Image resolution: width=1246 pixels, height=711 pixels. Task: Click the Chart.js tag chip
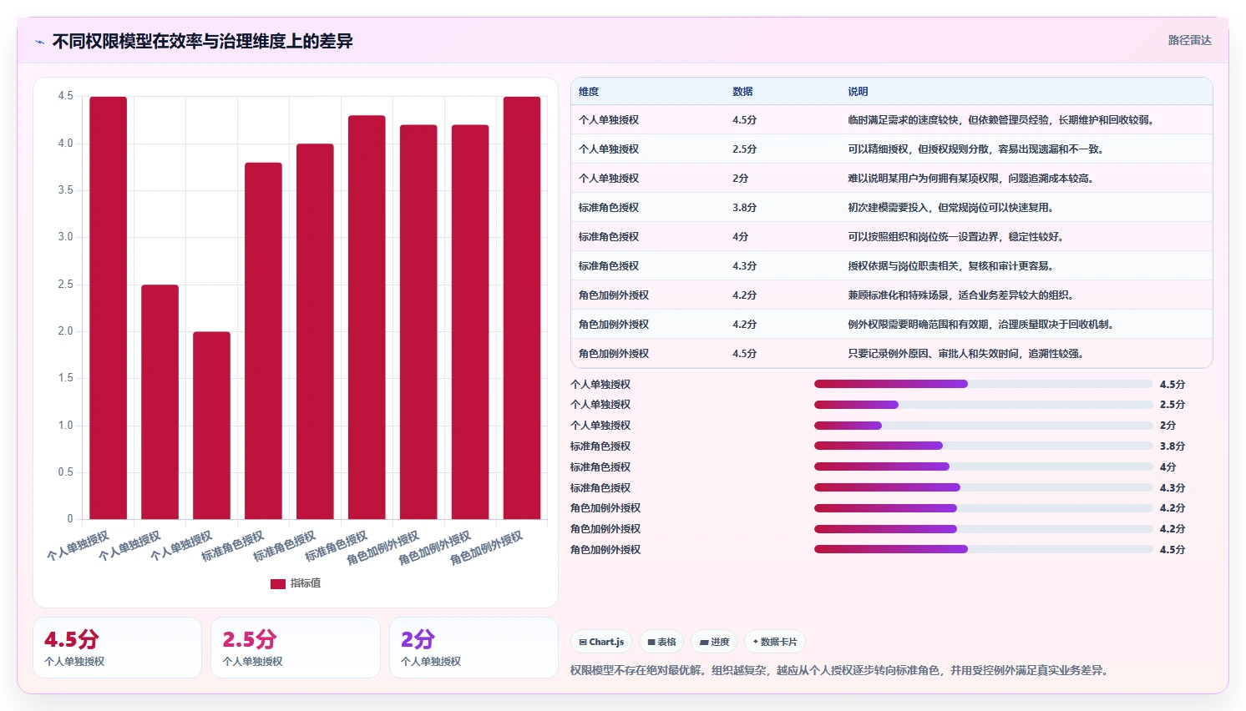point(601,642)
